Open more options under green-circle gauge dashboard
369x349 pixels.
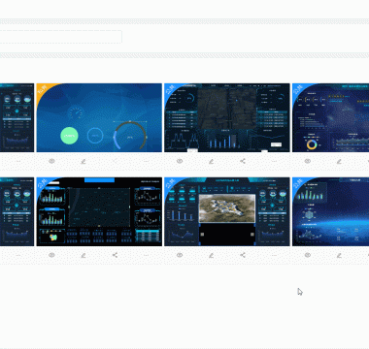(147, 161)
